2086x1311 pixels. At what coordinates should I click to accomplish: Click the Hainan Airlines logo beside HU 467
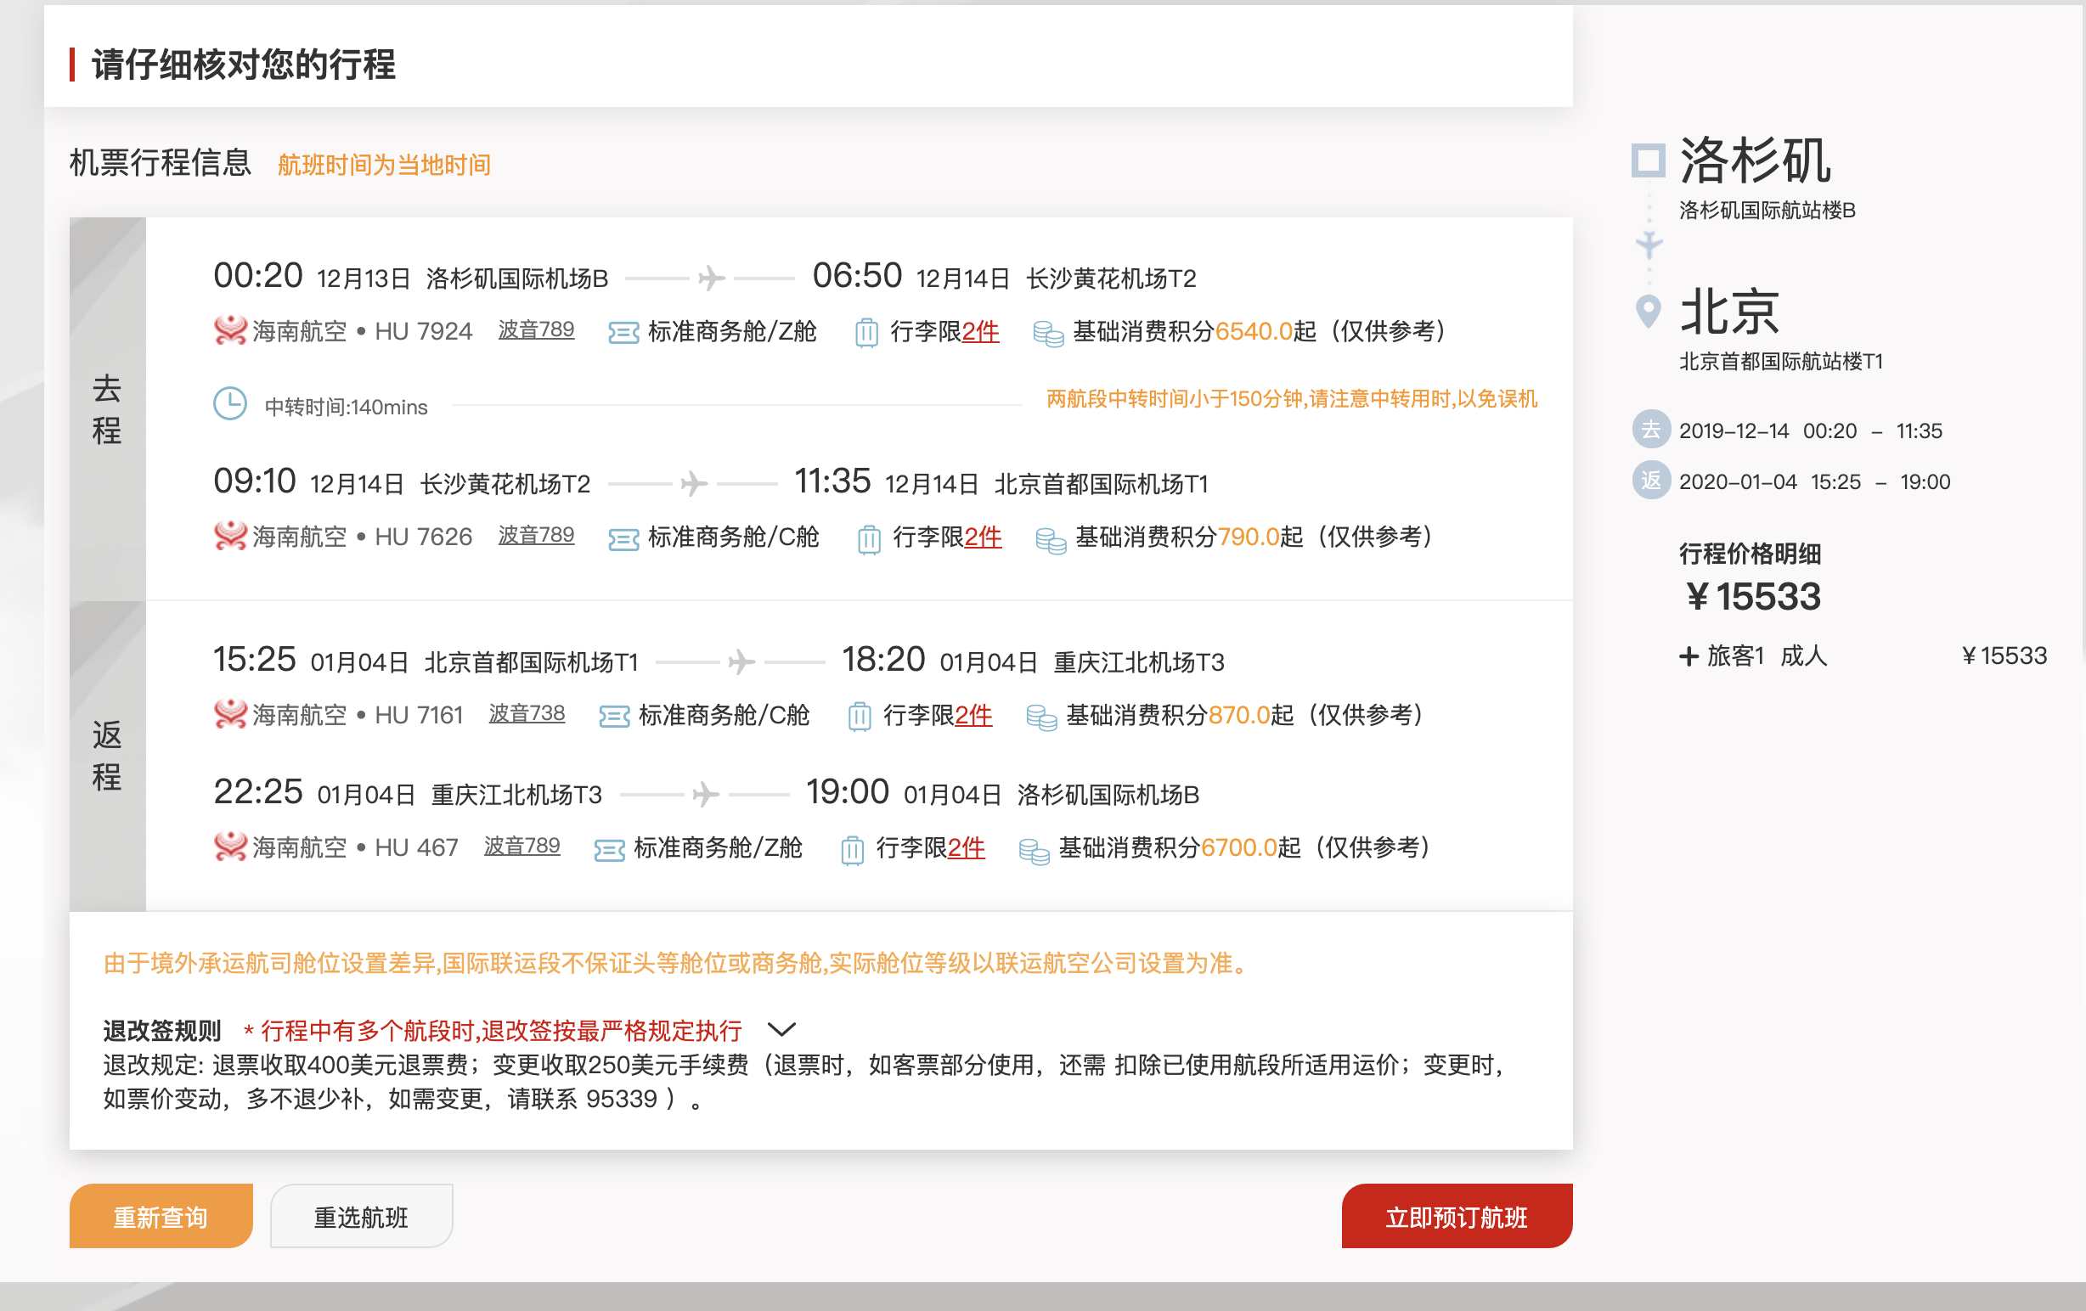point(230,846)
